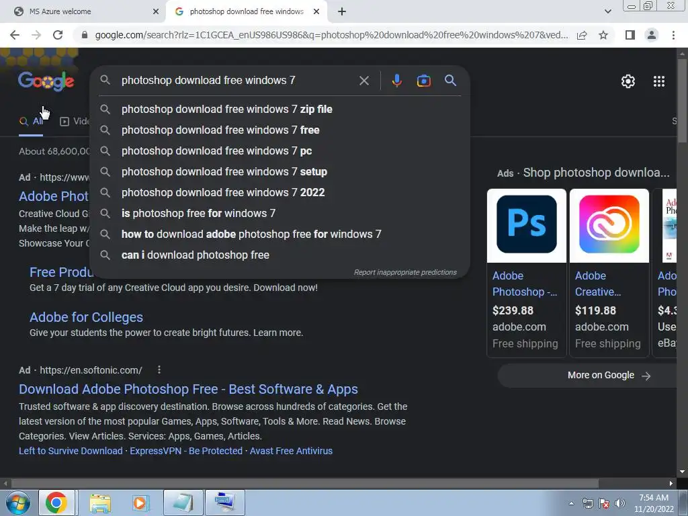
Task: Click the on-screen keyboard taskbar icon
Action: (x=224, y=503)
